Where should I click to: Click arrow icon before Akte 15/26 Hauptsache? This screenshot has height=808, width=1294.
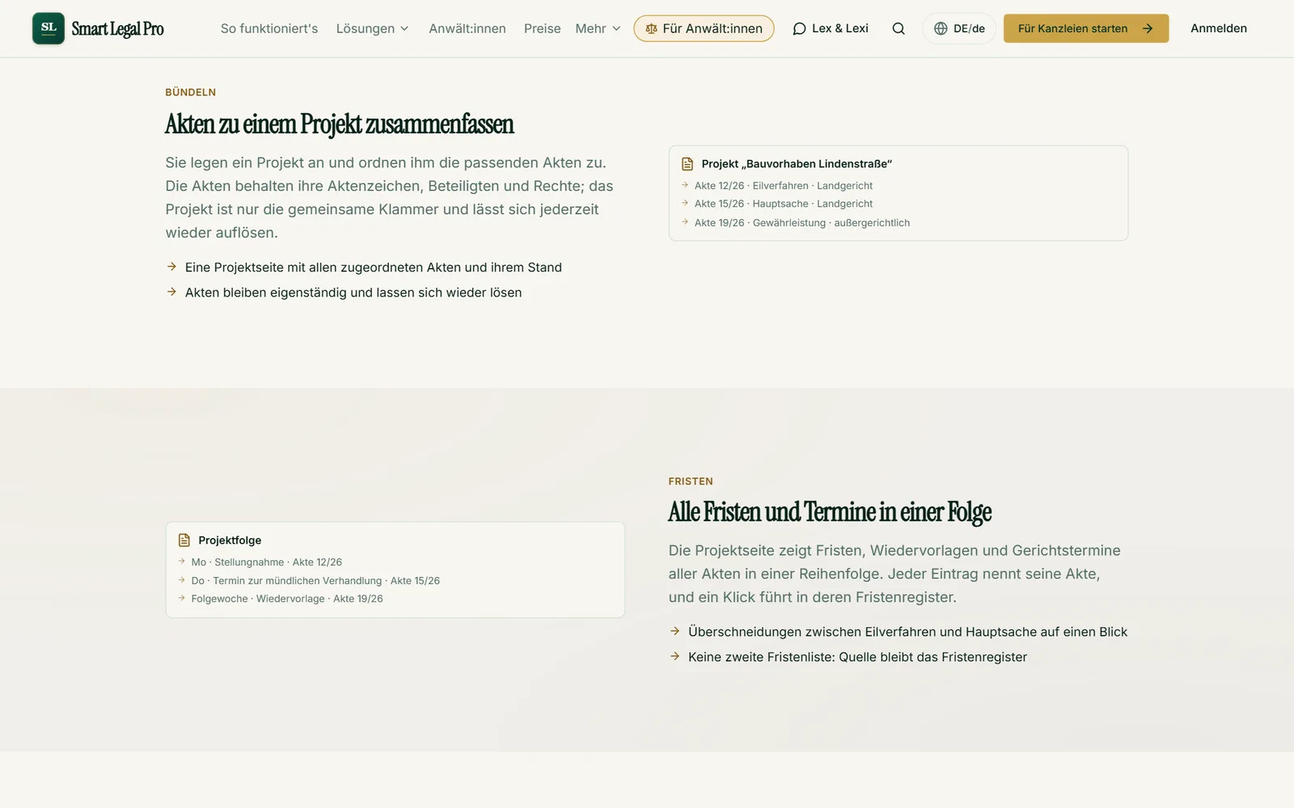tap(685, 204)
